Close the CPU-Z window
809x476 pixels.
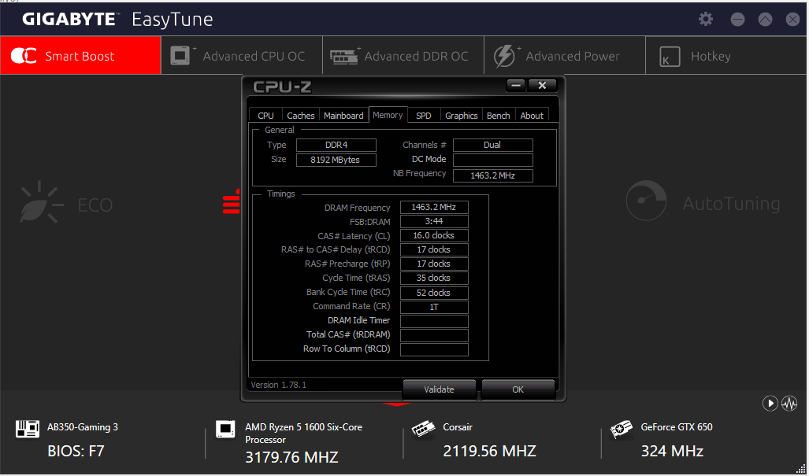pos(542,86)
